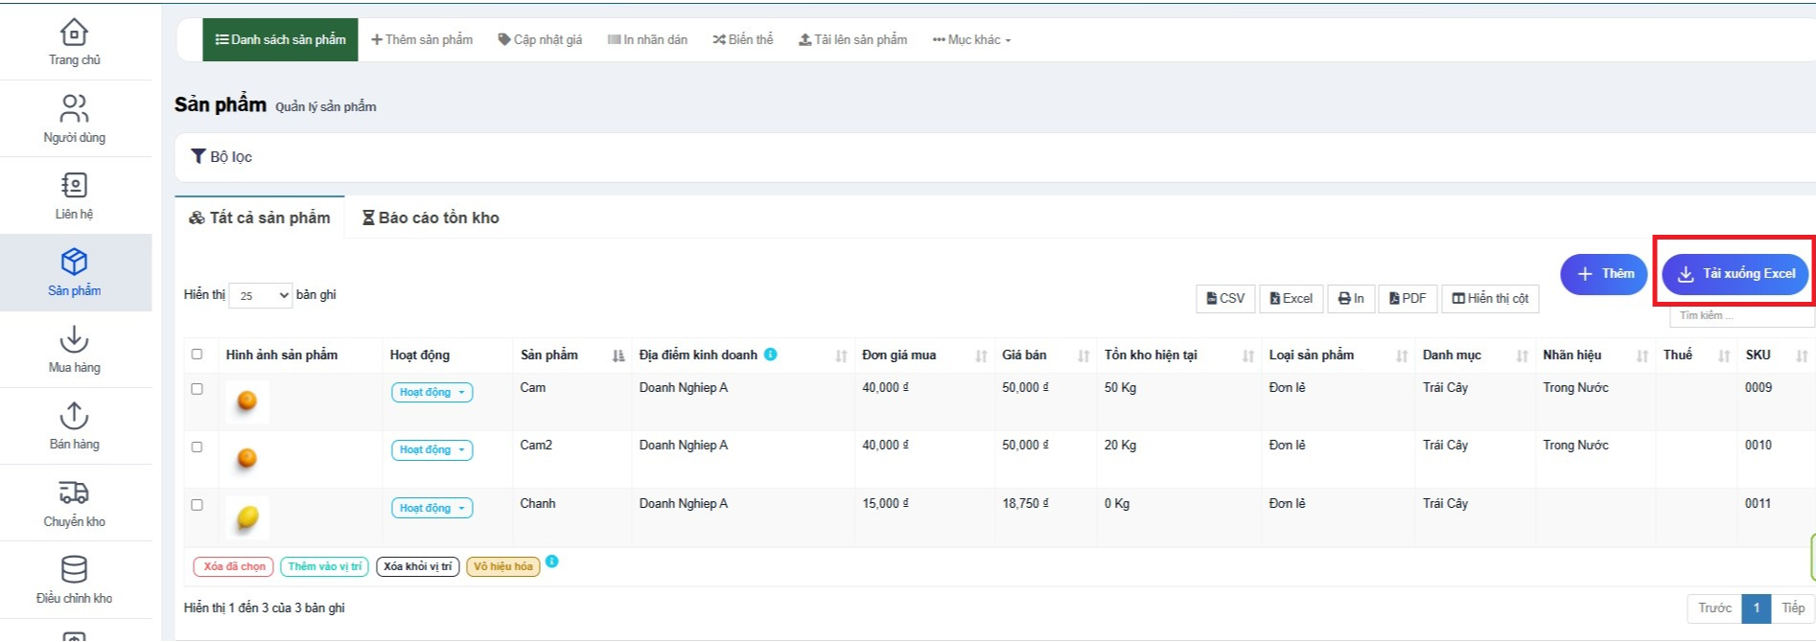Tick the select-all header checkbox

(x=197, y=354)
